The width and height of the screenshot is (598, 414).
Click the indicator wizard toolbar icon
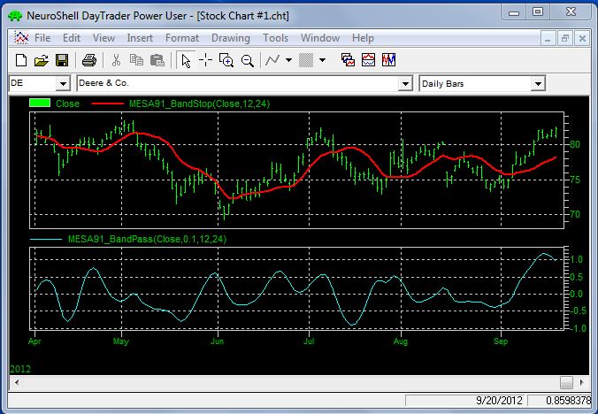pyautogui.click(x=368, y=60)
